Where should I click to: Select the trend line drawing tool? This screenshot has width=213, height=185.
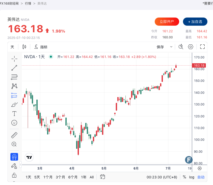coord(14,68)
